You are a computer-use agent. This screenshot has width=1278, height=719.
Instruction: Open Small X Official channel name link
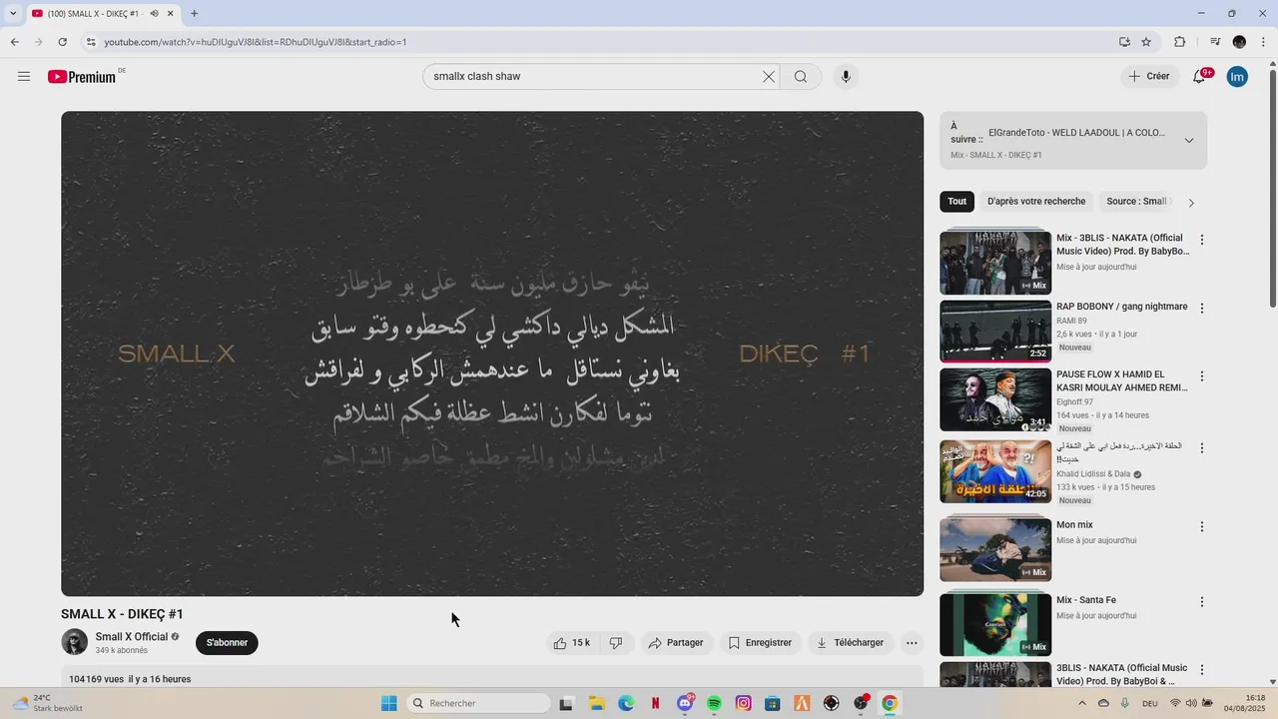click(x=132, y=637)
